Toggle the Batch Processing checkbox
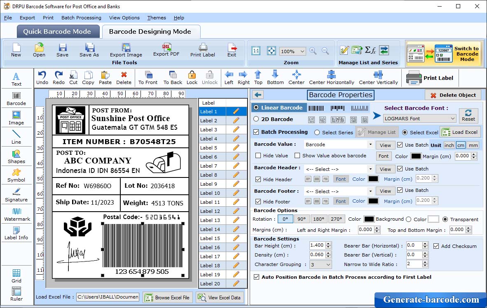This screenshot has width=487, height=308. (x=256, y=132)
